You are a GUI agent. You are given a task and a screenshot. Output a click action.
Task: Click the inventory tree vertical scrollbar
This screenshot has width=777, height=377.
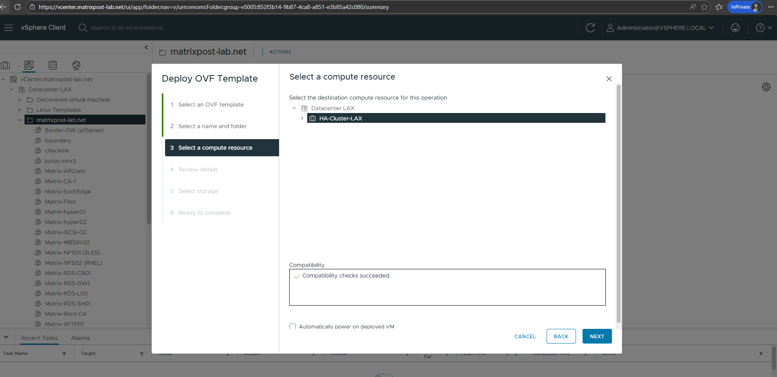pos(149,149)
